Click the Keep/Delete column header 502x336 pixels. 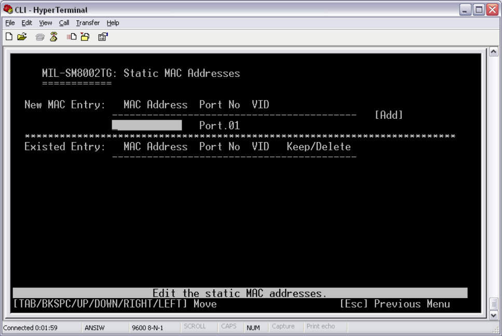tap(319, 146)
